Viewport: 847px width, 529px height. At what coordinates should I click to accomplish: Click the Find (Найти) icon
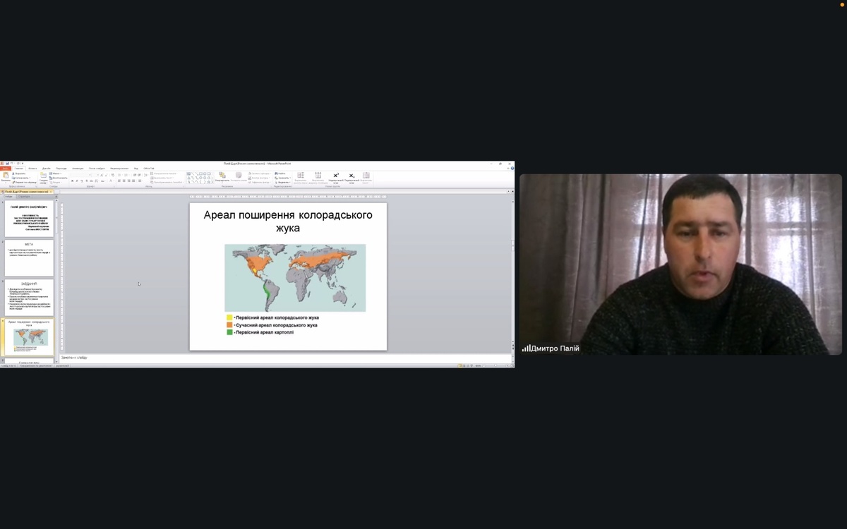tap(281, 173)
